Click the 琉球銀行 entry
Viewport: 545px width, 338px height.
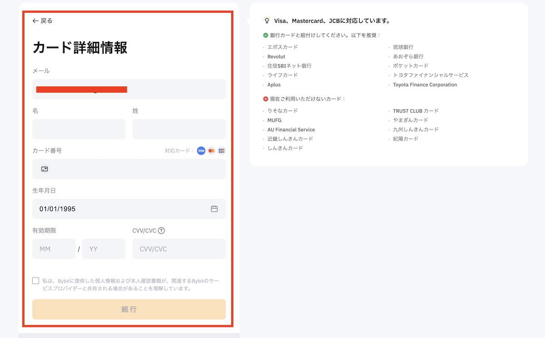(403, 47)
